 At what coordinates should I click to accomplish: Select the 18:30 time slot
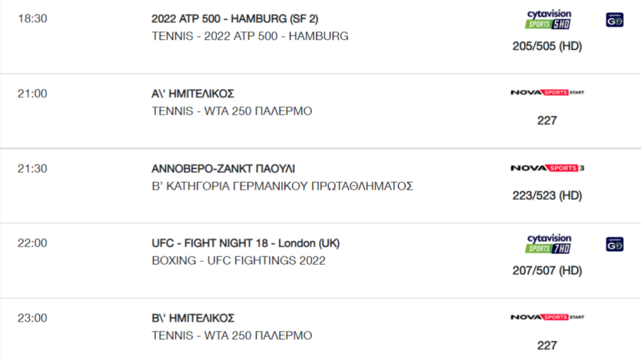click(x=32, y=19)
